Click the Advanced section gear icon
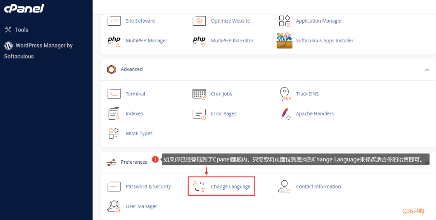Viewport: 436px width, 220px height. (111, 69)
